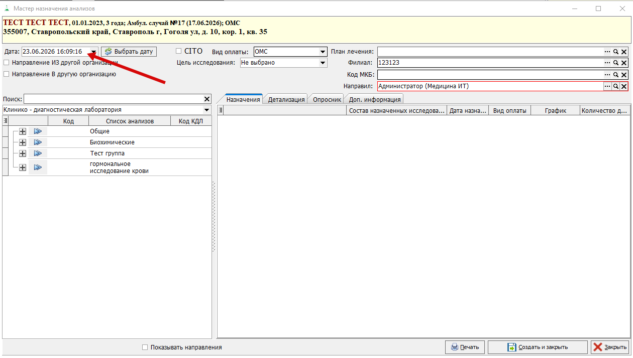
Task: Switch to the Назначения tab
Action: (243, 99)
